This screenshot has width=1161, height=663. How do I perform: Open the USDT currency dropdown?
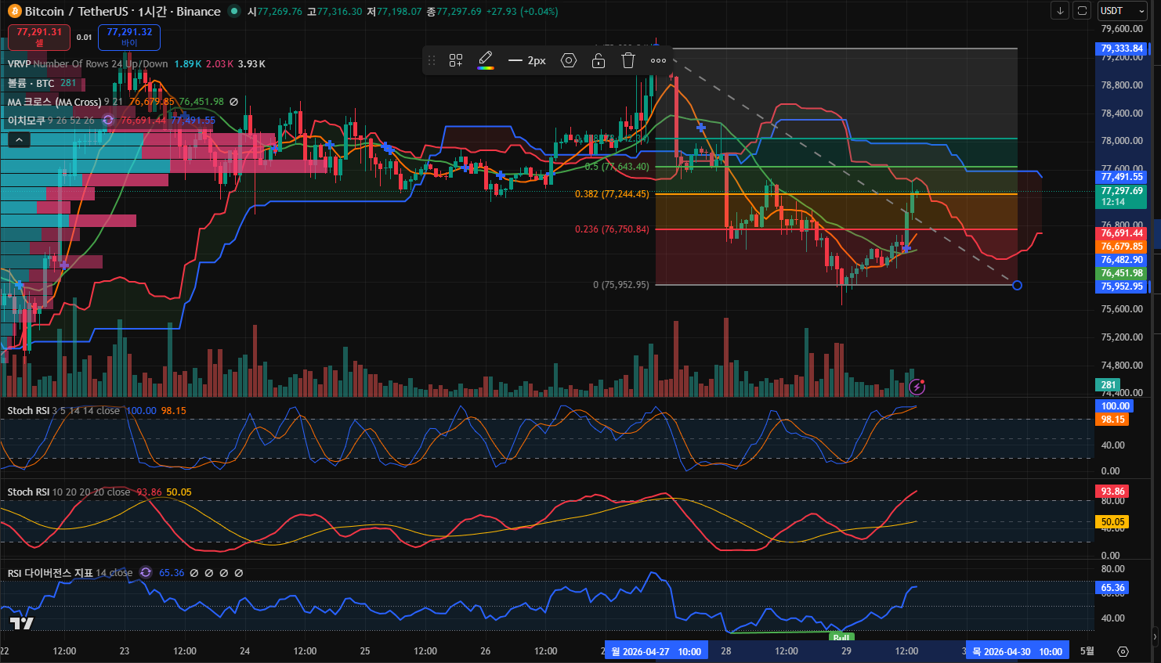1123,11
